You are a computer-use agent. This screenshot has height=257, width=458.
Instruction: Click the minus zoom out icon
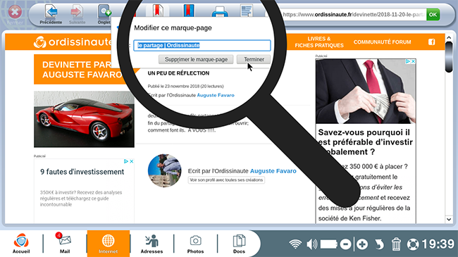tap(345, 244)
